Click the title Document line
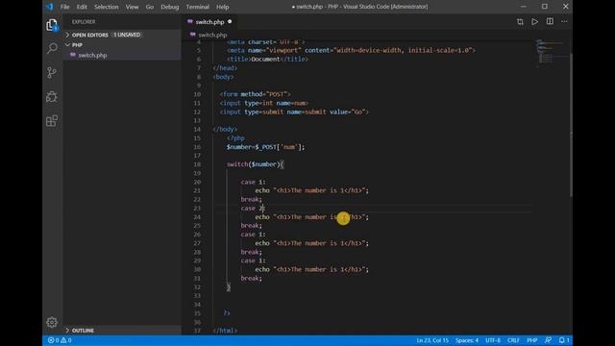 click(x=267, y=60)
